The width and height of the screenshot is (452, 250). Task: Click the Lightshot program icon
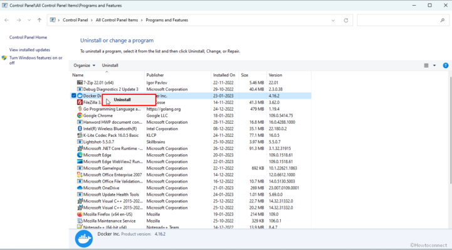point(80,142)
